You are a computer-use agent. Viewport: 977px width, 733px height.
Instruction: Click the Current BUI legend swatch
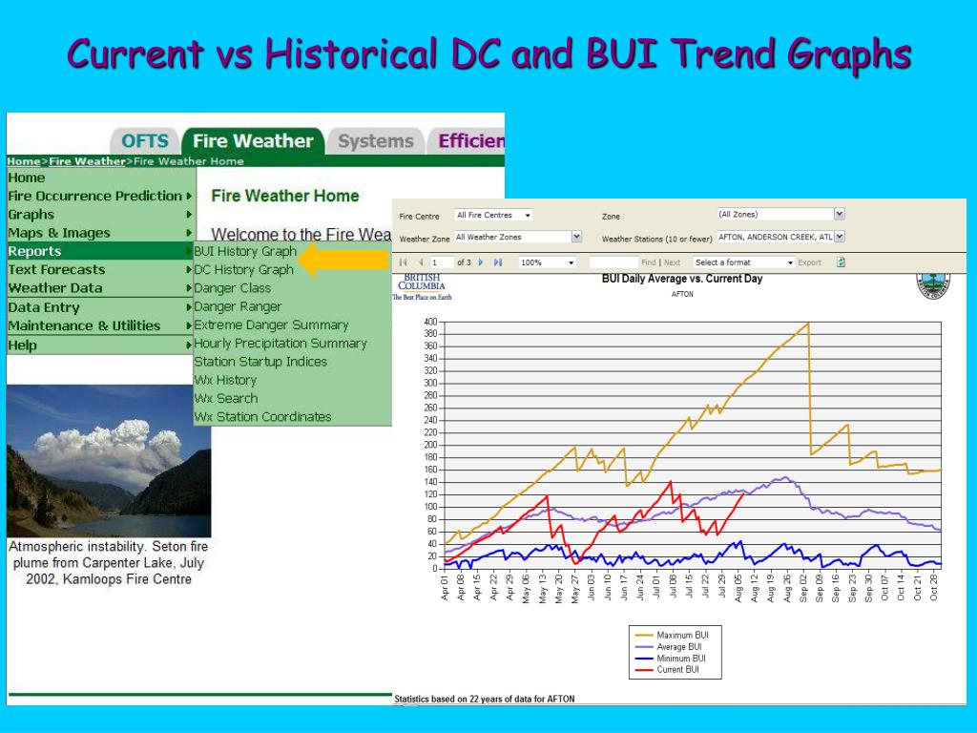pyautogui.click(x=644, y=670)
